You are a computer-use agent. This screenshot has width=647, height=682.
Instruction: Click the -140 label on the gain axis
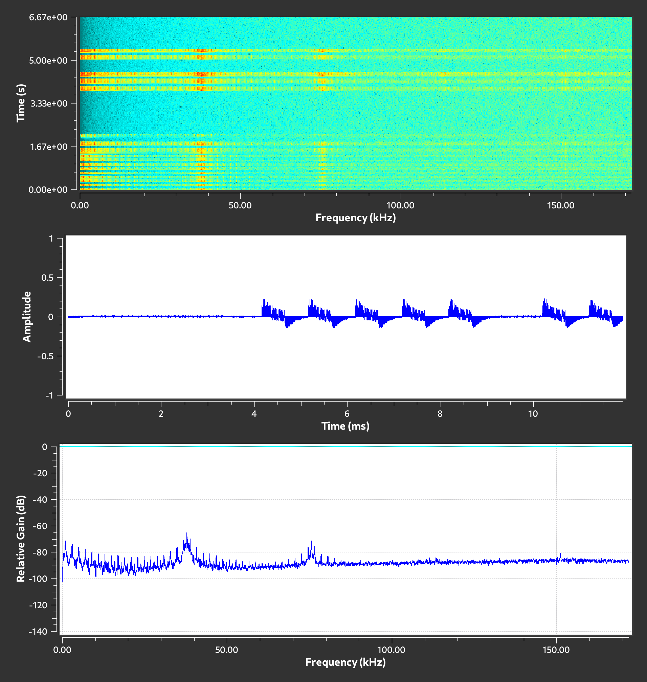(x=39, y=632)
